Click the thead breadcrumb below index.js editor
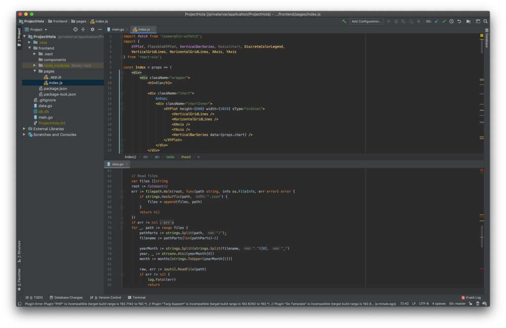 (186, 157)
